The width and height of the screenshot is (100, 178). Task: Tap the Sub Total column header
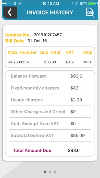[50, 52]
